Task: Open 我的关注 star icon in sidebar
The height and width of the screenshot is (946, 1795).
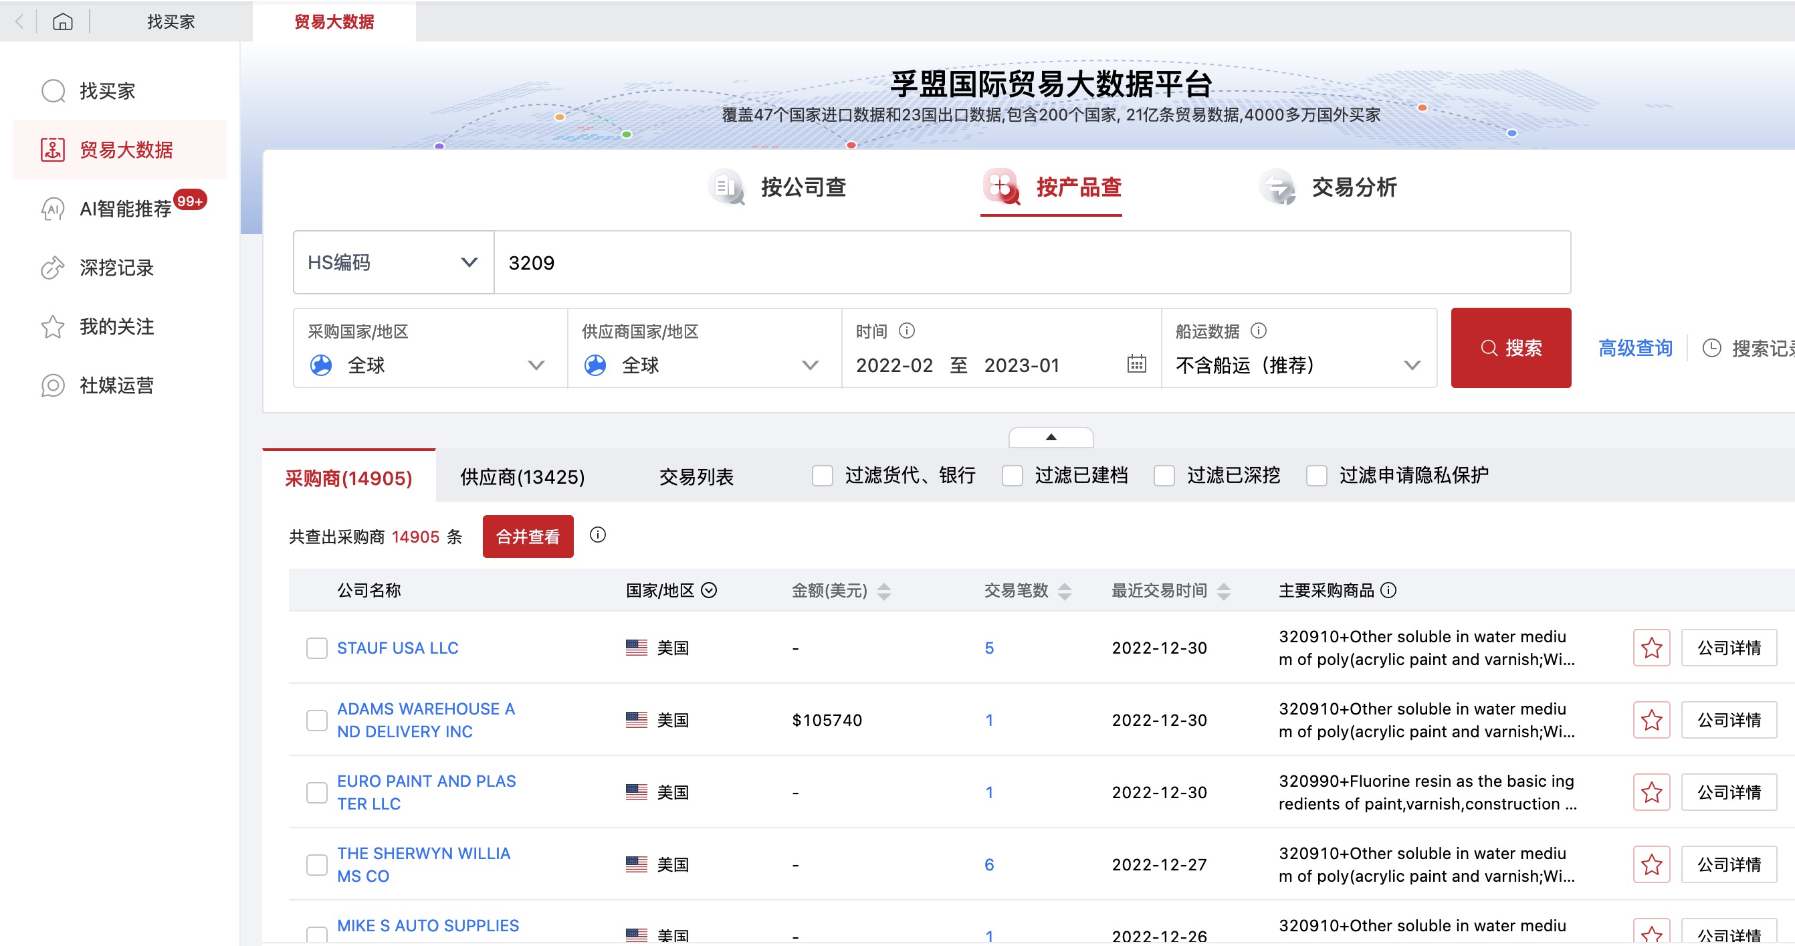Action: [53, 326]
